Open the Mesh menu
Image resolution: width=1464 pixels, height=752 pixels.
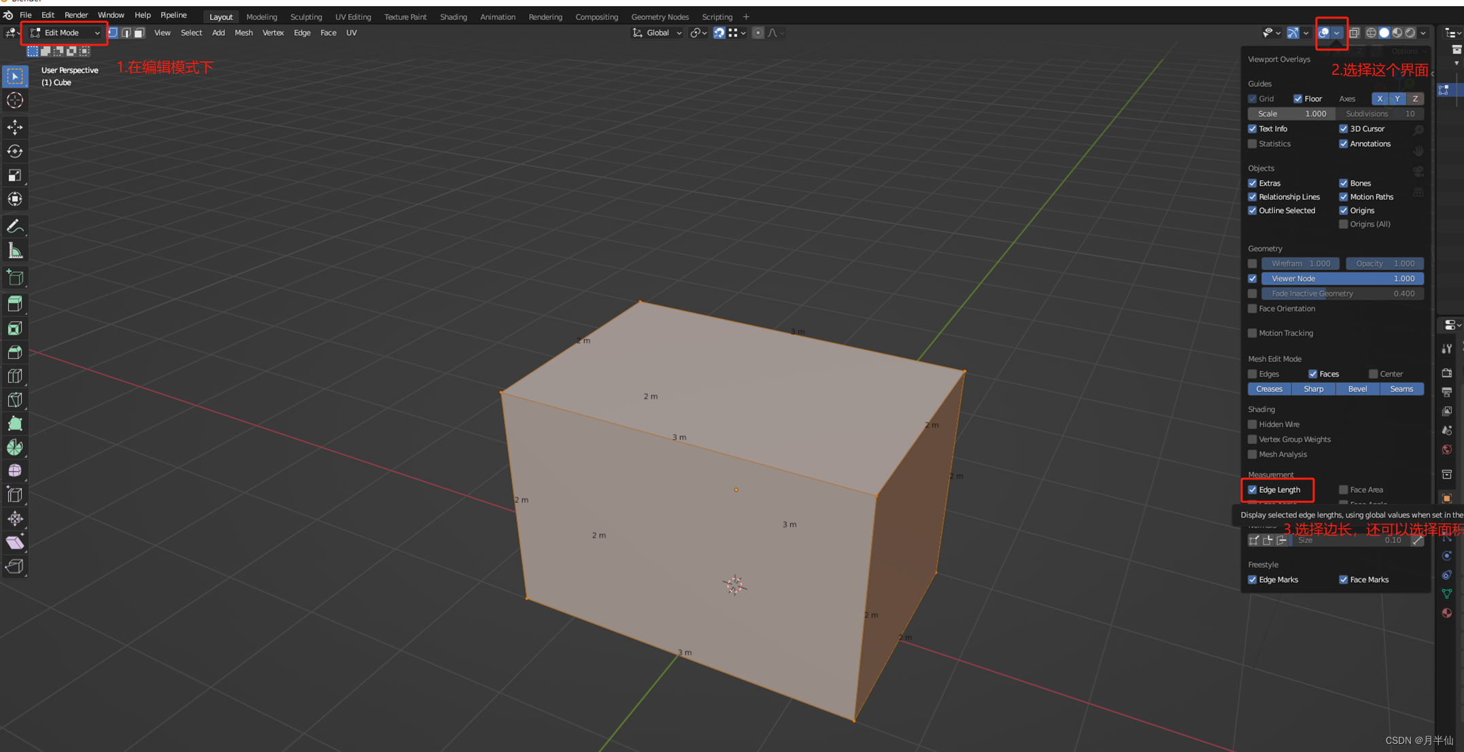(243, 33)
